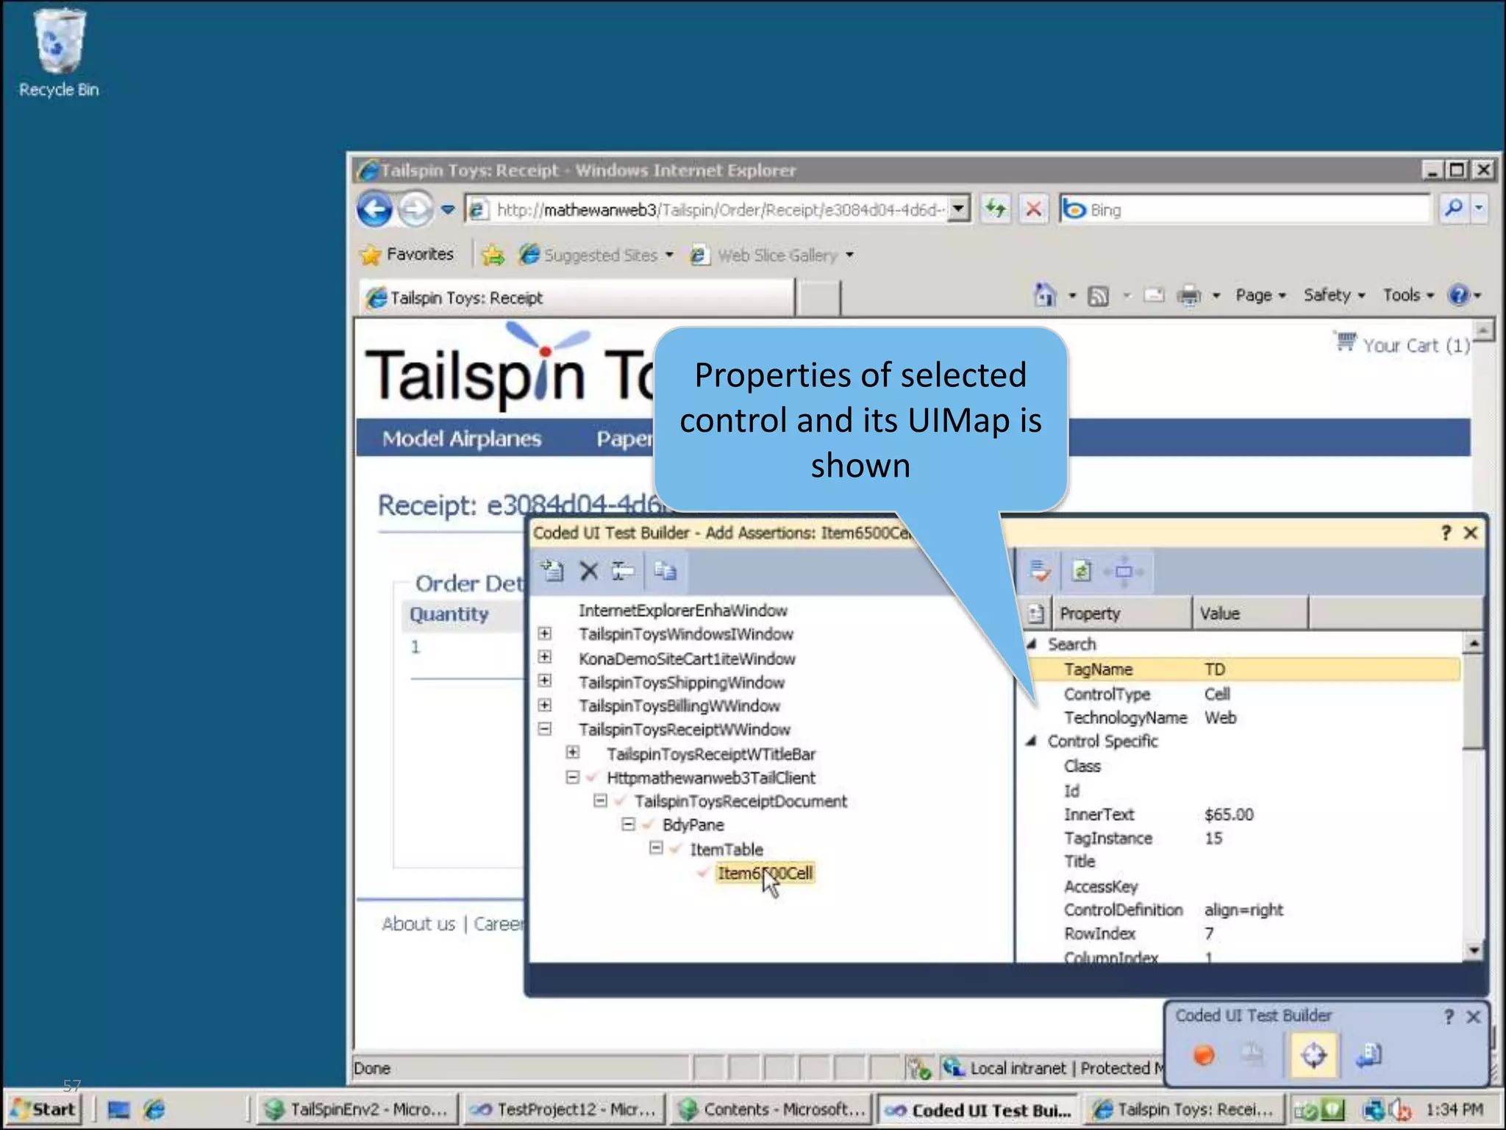Click the Favorites star icon
The width and height of the screenshot is (1506, 1130).
point(370,255)
